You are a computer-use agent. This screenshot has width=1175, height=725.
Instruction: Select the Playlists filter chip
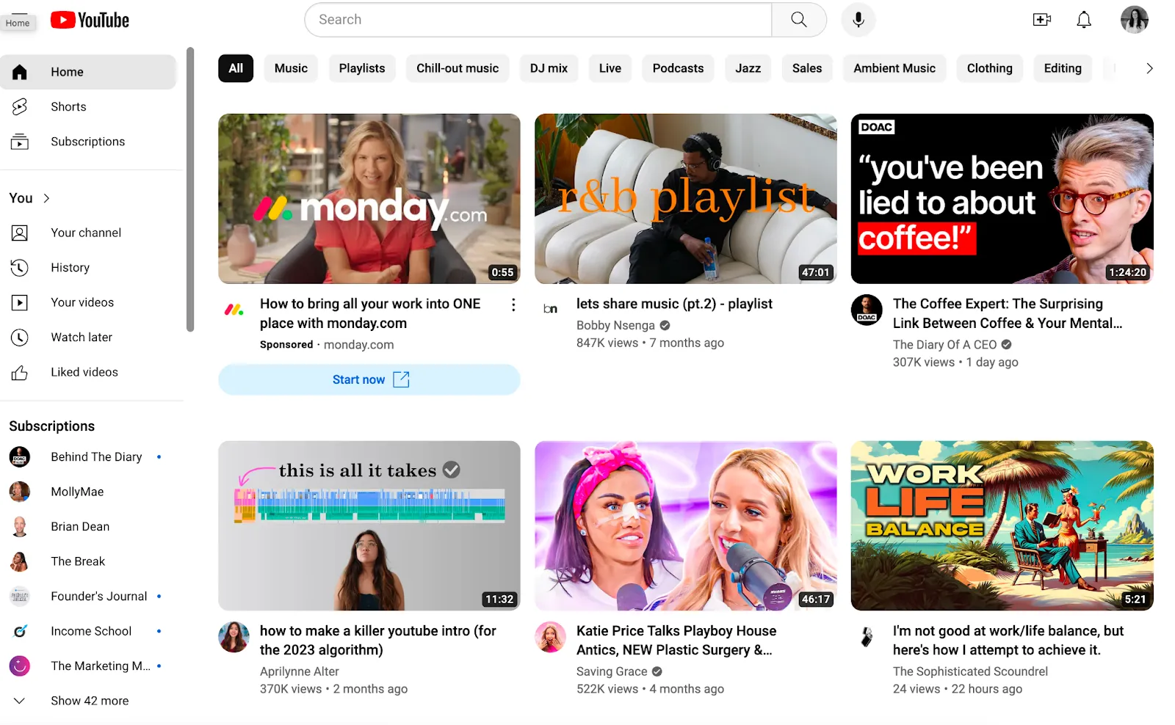click(362, 68)
